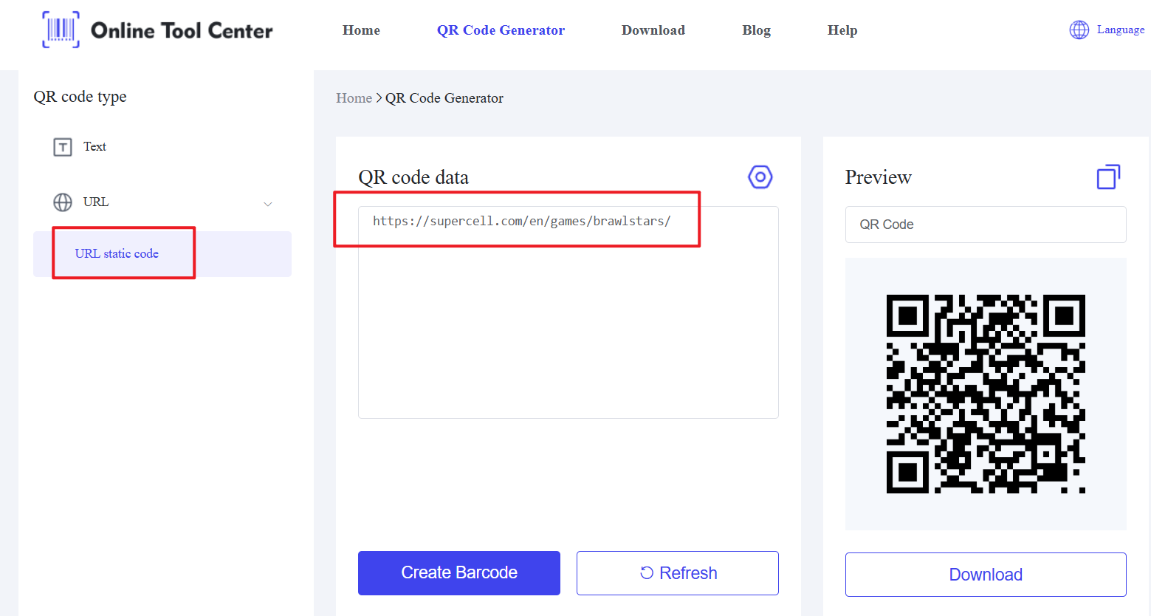Download the generated QR code
Screen dimensions: 1151x616
[x=985, y=575]
